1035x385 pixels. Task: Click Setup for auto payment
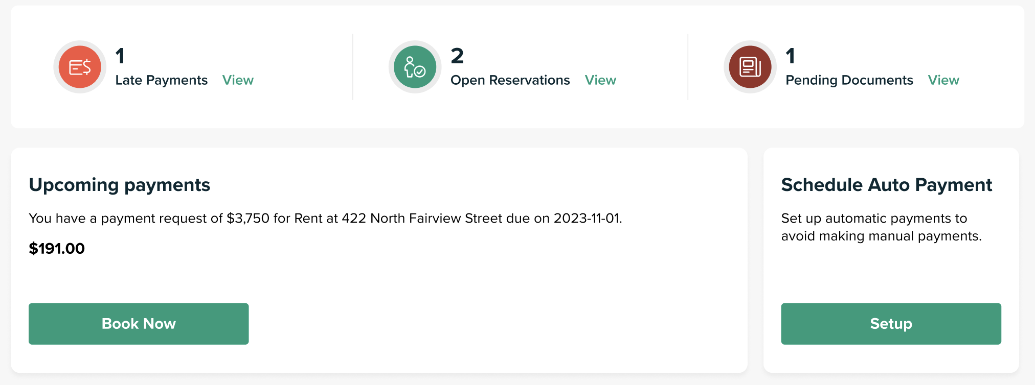[891, 324]
